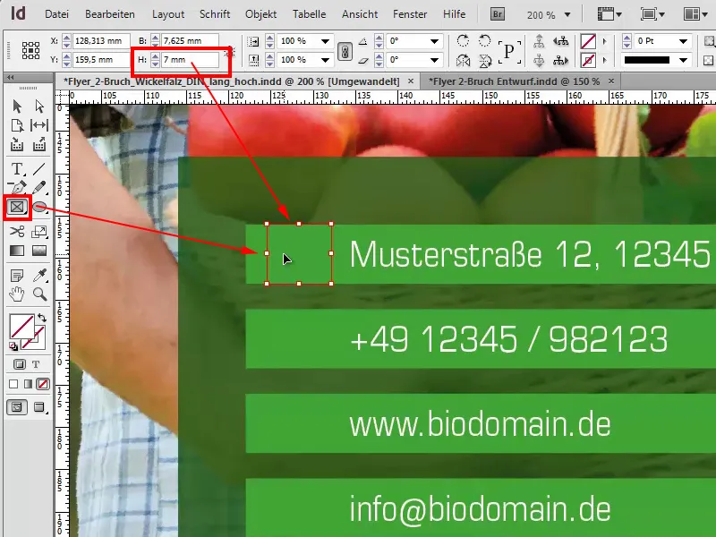Select the Pen tool
716x537 pixels.
(17, 188)
